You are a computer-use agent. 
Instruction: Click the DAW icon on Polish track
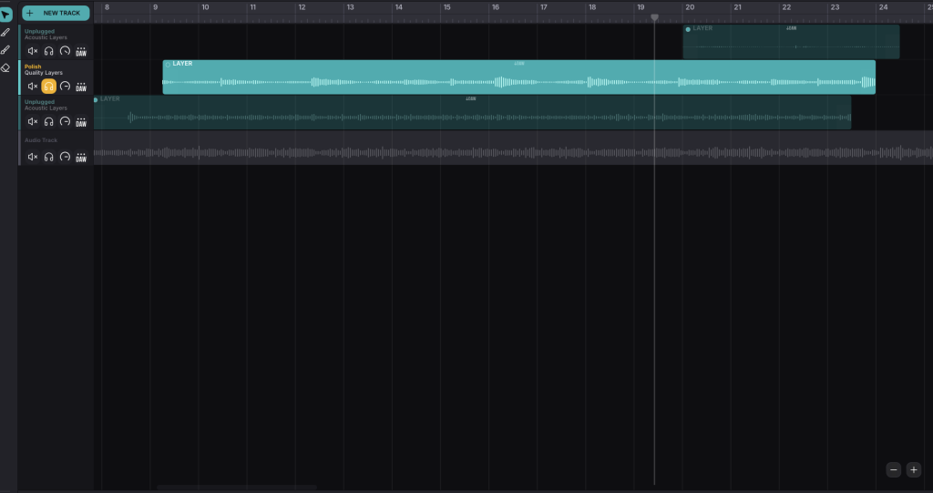(x=81, y=87)
